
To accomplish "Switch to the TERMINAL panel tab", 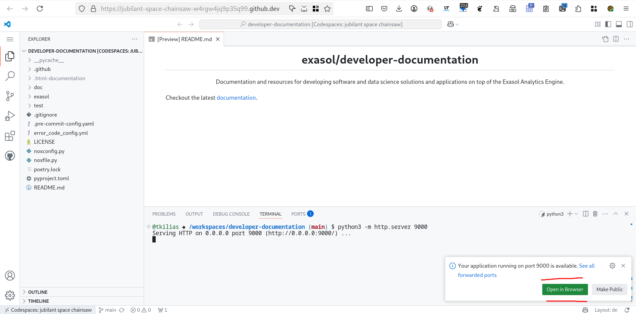I will pyautogui.click(x=270, y=214).
